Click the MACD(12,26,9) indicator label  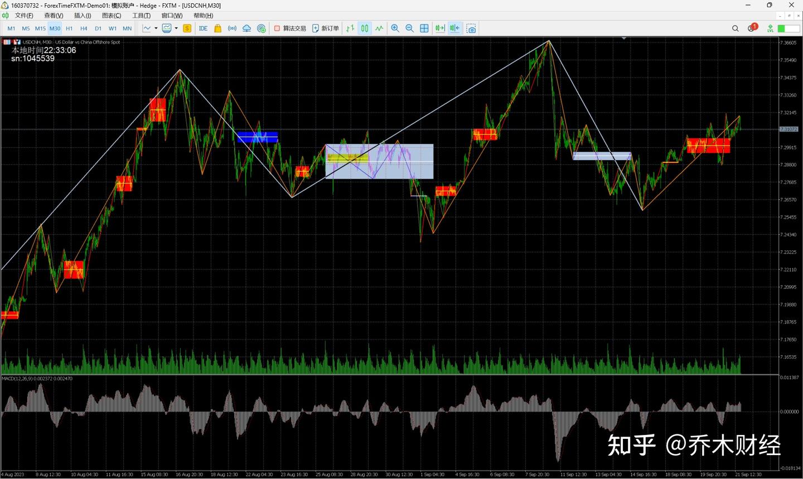pos(37,379)
